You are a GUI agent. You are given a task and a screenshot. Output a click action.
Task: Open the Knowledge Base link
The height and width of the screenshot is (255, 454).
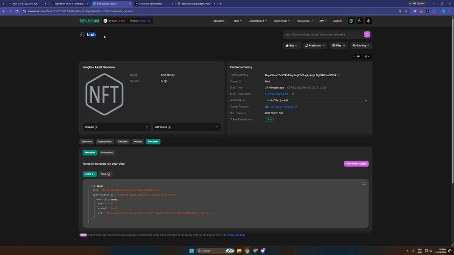click(x=236, y=235)
